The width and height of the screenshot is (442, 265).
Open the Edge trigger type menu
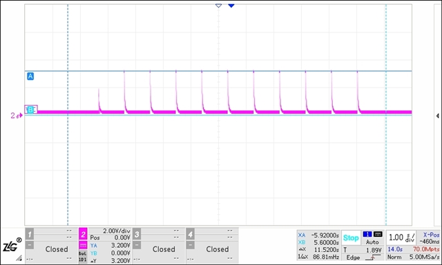353,257
